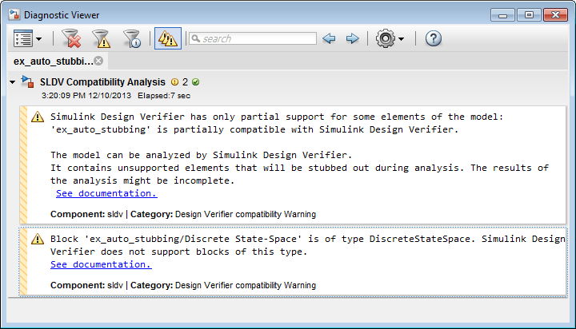This screenshot has width=576, height=329.
Task: Open the settings gear icon
Action: click(x=386, y=38)
